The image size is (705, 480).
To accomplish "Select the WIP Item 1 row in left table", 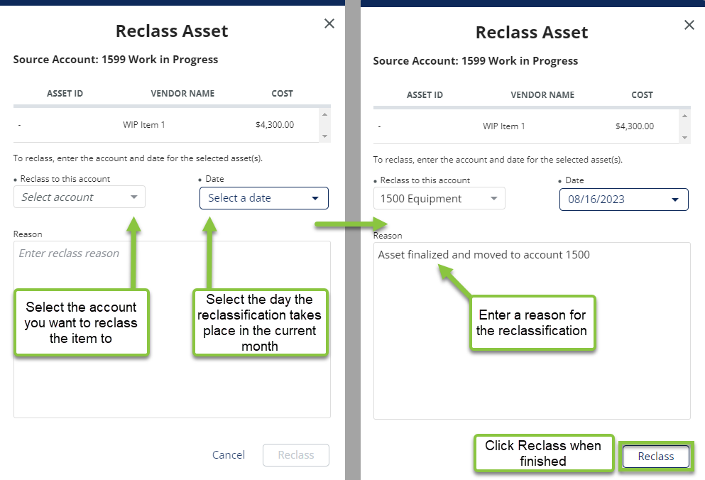I will pos(166,124).
